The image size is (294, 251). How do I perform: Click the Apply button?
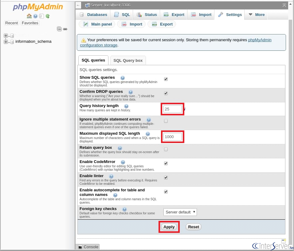coord(169,227)
